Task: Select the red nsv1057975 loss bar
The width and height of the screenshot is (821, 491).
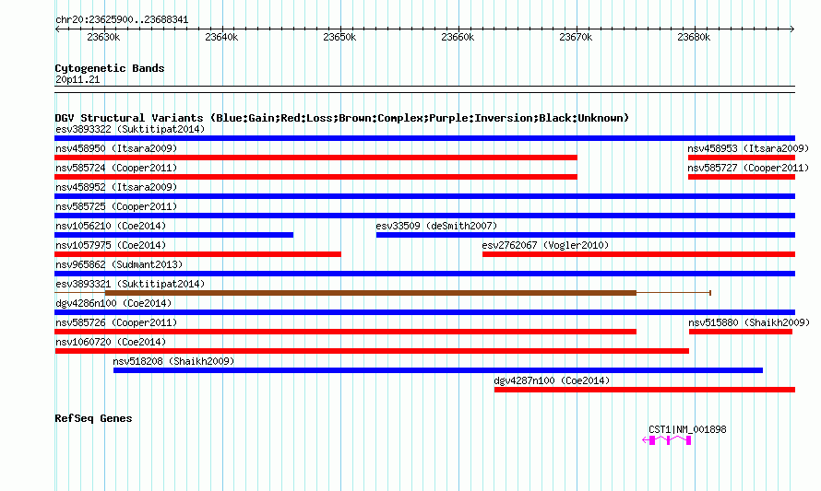Action: click(198, 254)
